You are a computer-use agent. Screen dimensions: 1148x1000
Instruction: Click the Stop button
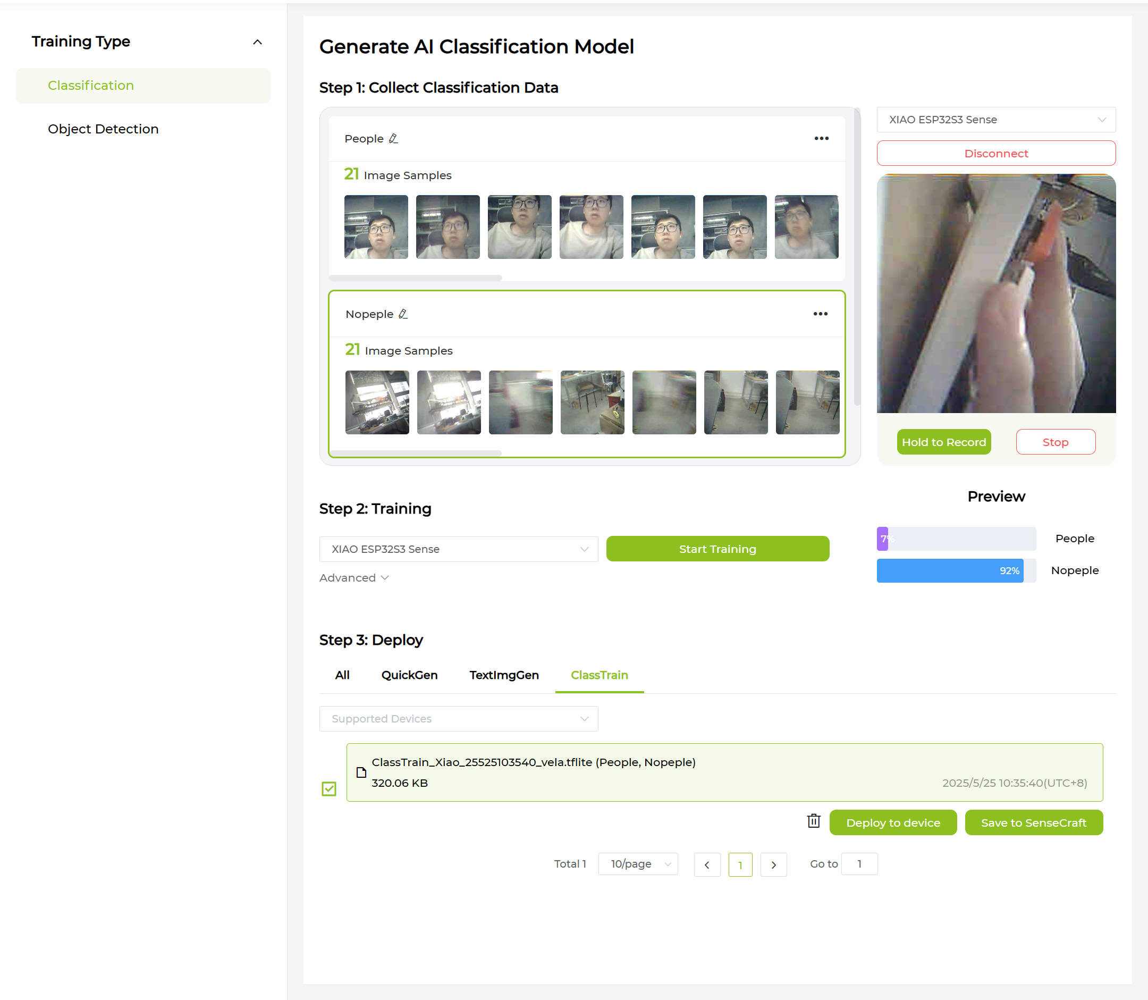click(1055, 442)
